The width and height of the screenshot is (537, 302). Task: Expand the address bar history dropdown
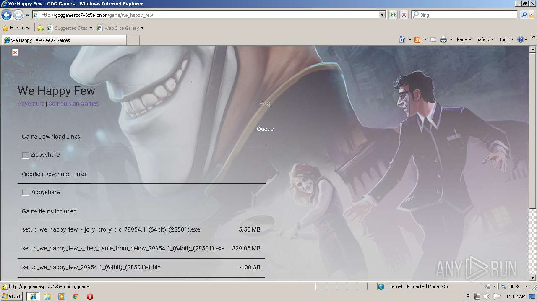pyautogui.click(x=382, y=15)
